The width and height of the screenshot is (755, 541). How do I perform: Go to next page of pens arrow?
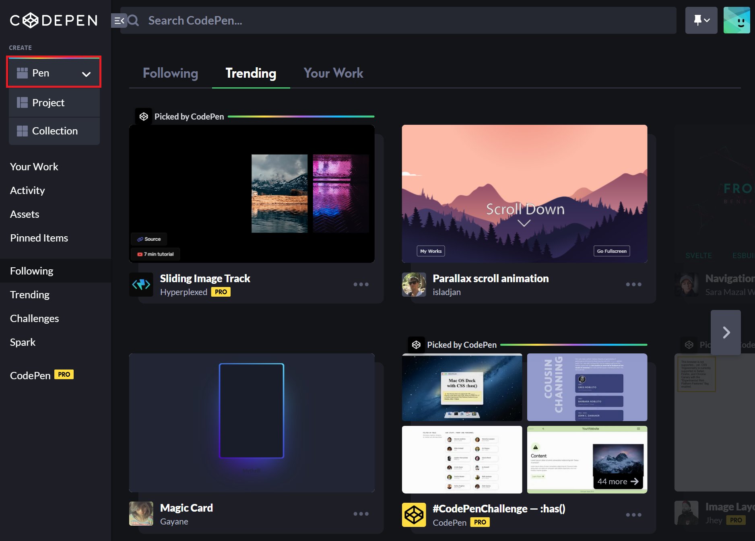(726, 332)
